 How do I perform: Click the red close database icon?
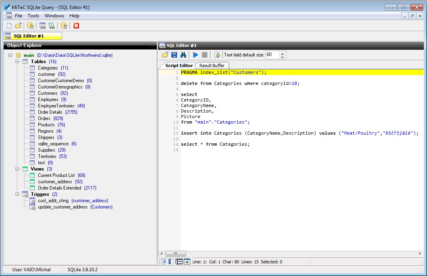76,26
